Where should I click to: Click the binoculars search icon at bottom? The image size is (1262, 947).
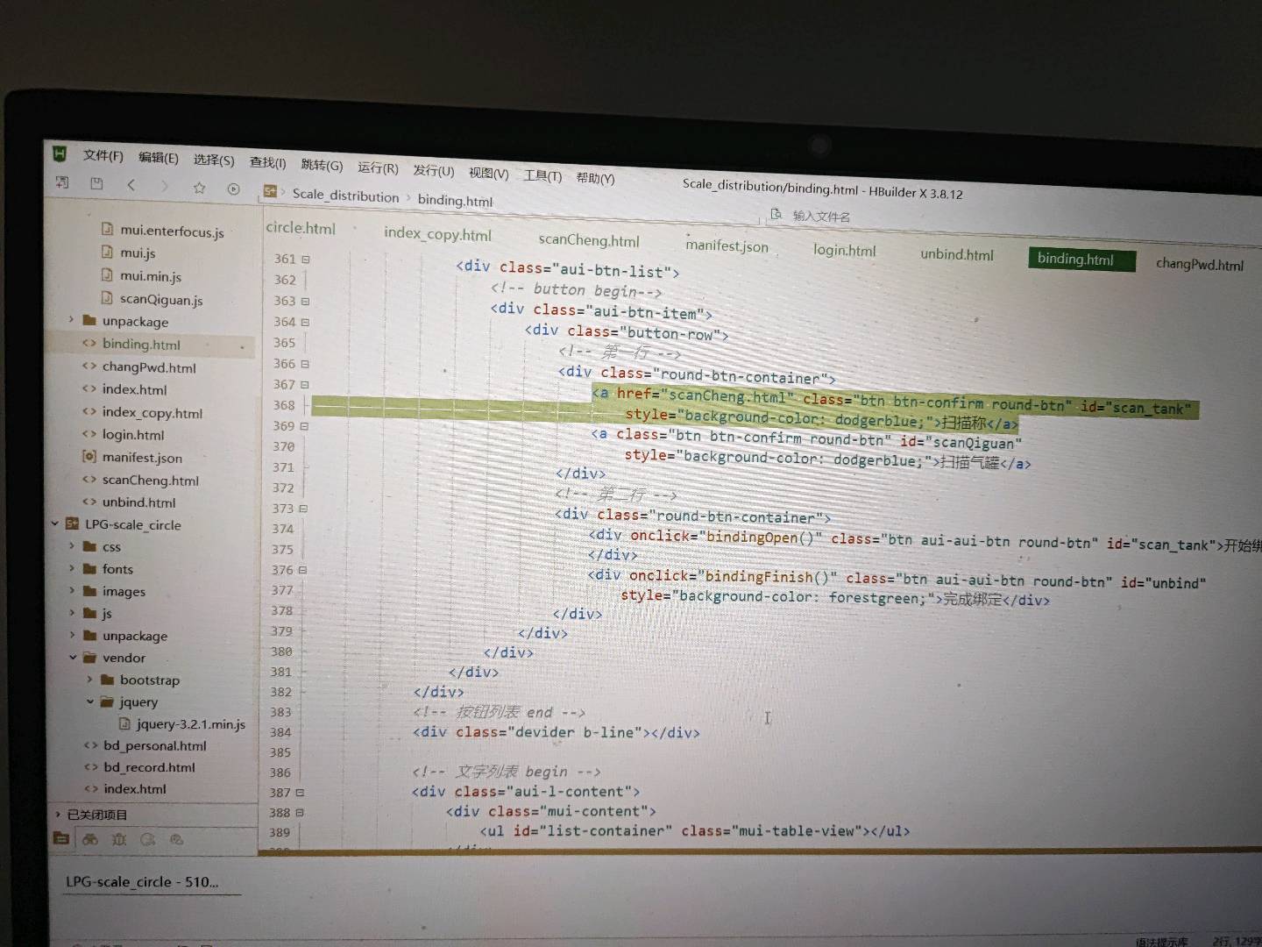[89, 839]
